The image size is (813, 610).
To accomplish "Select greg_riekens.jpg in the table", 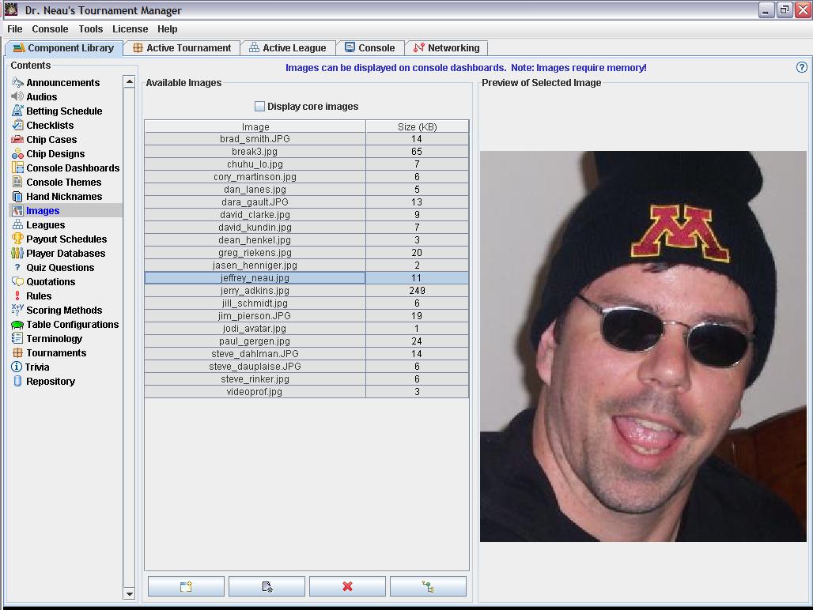I will [x=306, y=253].
